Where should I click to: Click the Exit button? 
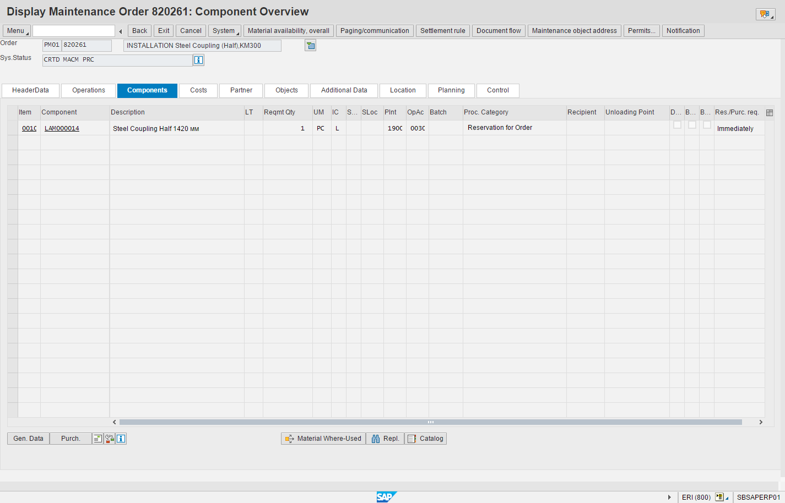tap(164, 31)
